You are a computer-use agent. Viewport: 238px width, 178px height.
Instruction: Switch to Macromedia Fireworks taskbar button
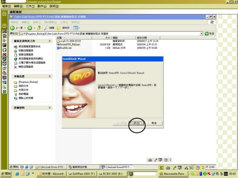(173, 174)
